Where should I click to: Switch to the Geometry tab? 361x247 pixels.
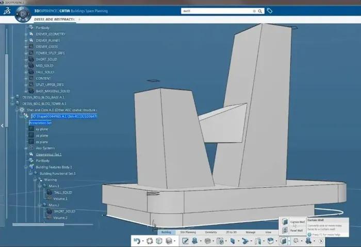tap(211, 233)
